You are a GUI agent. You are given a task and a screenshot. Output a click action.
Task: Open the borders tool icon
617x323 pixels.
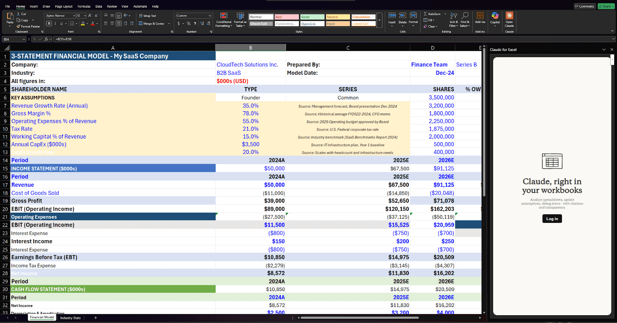pyautogui.click(x=72, y=24)
